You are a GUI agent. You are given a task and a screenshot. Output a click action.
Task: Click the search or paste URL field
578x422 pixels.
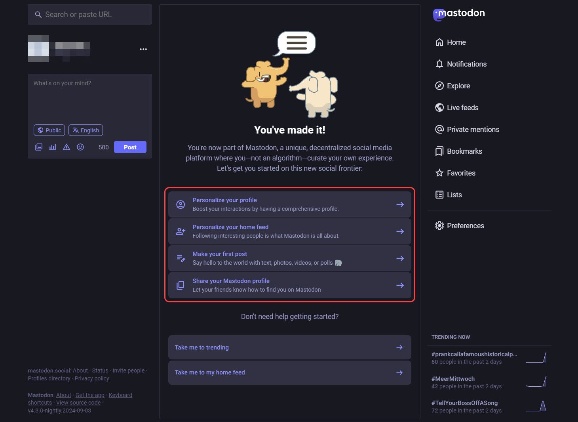pos(89,14)
